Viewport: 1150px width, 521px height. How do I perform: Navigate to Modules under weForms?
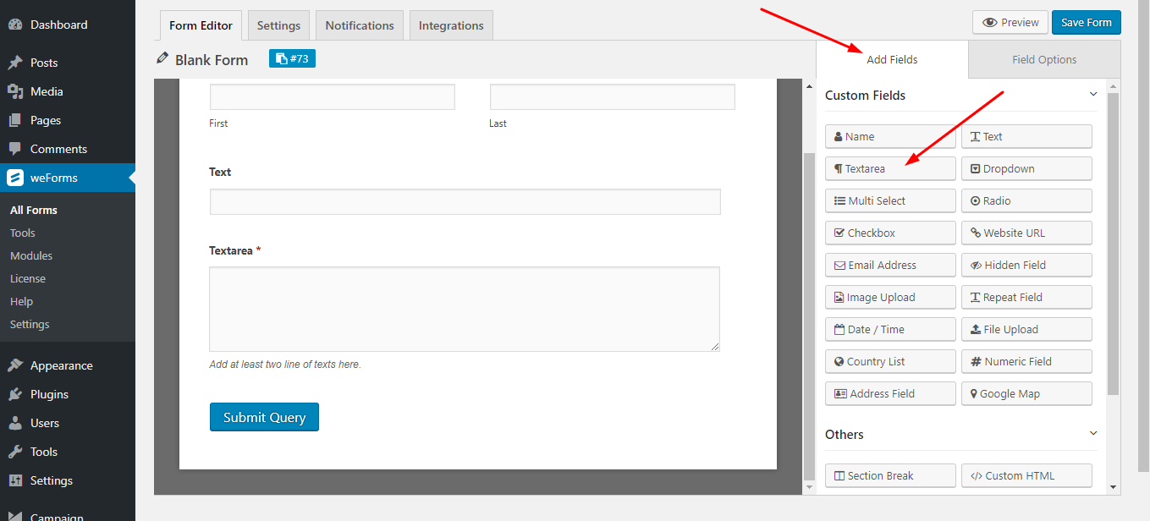(x=30, y=255)
